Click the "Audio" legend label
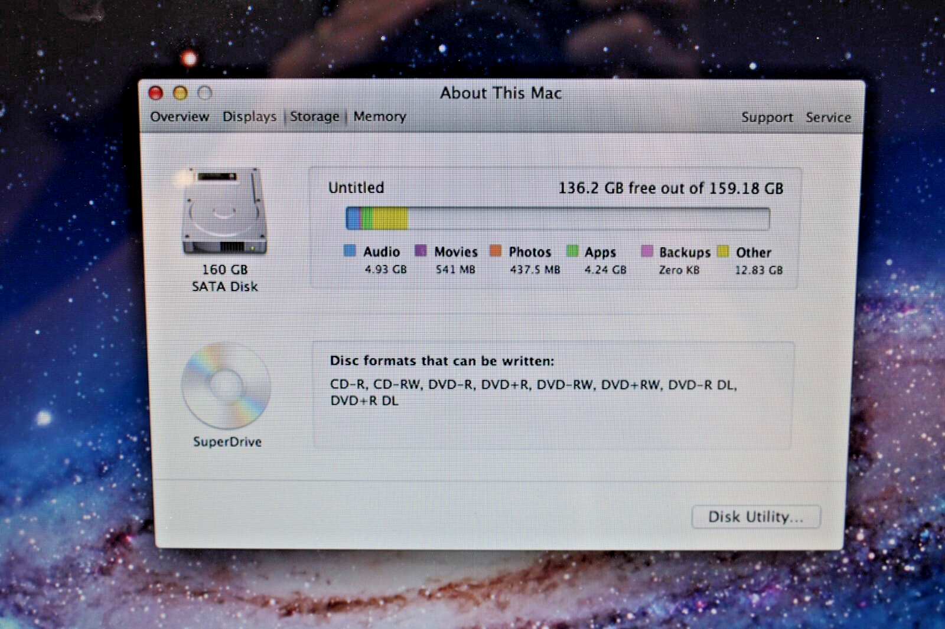Image resolution: width=945 pixels, height=629 pixels. [x=382, y=252]
